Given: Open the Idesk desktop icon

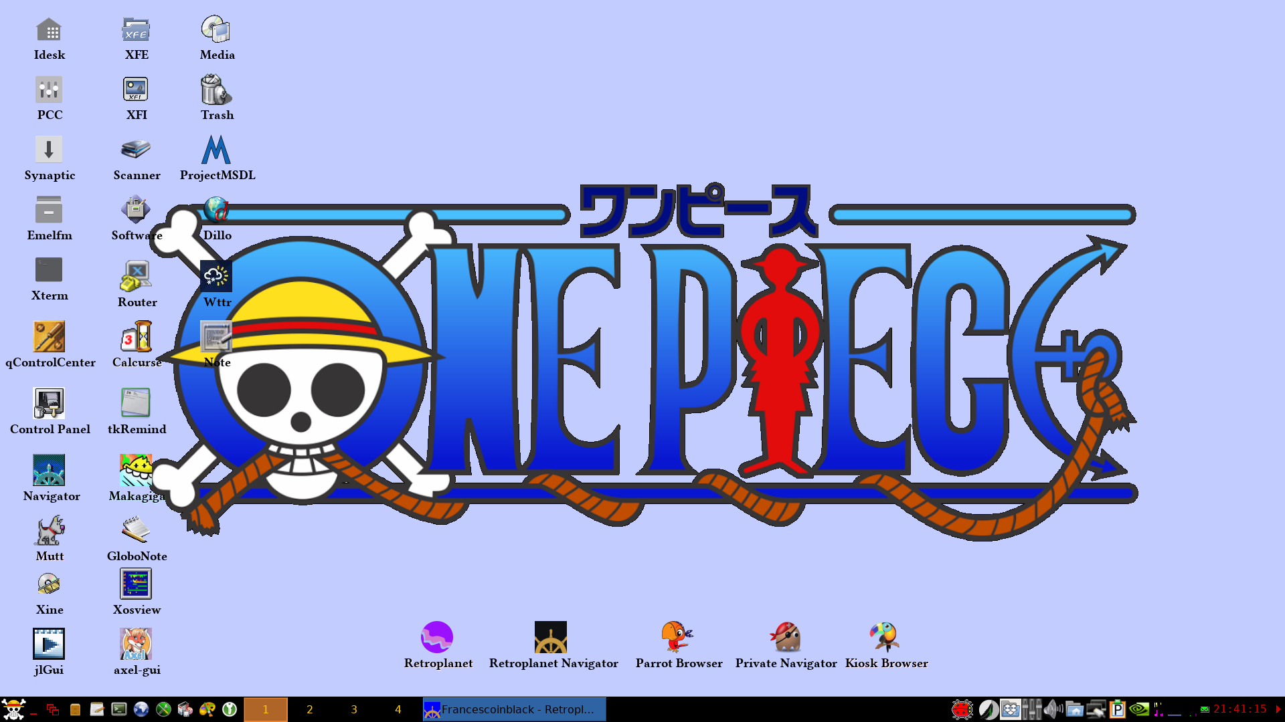Looking at the screenshot, I should click(x=49, y=30).
